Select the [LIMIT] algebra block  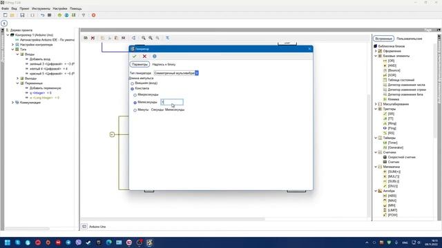click(392, 210)
